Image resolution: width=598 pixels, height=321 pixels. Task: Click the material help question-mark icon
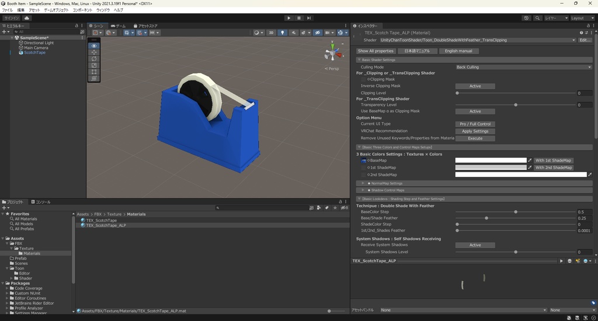(581, 33)
